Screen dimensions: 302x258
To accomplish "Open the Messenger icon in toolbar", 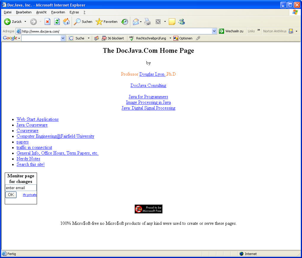I will (181, 22).
